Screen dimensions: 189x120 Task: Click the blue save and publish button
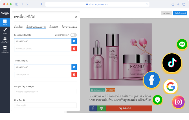point(180,13)
